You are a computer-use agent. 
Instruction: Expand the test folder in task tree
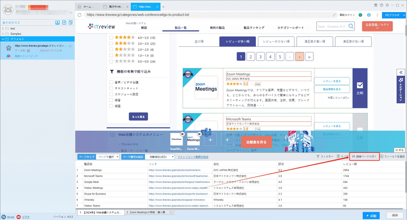coord(3,29)
